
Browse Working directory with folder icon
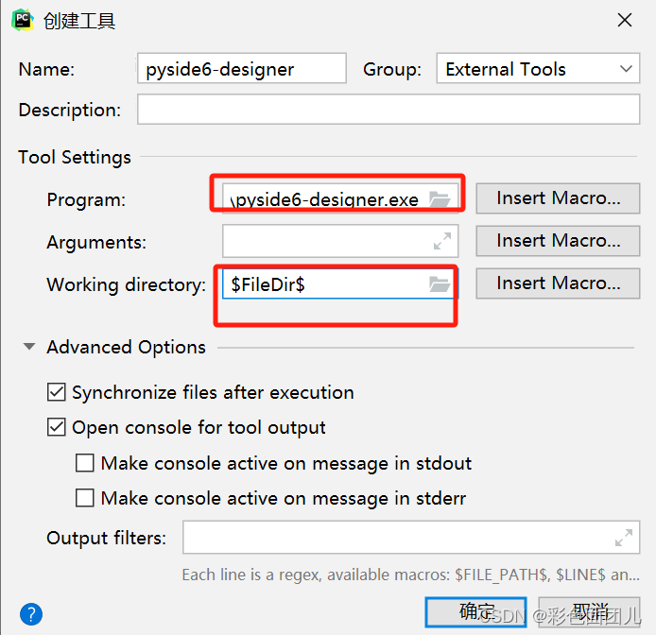440,284
